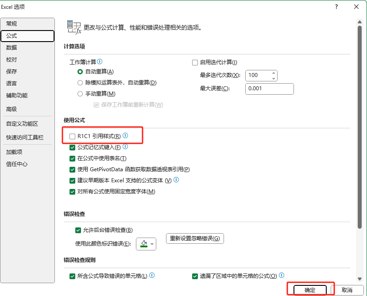Screen dimensions: 367x296
Task: Increase 最多迭代次数 with up arrow
Action: [x=274, y=73]
